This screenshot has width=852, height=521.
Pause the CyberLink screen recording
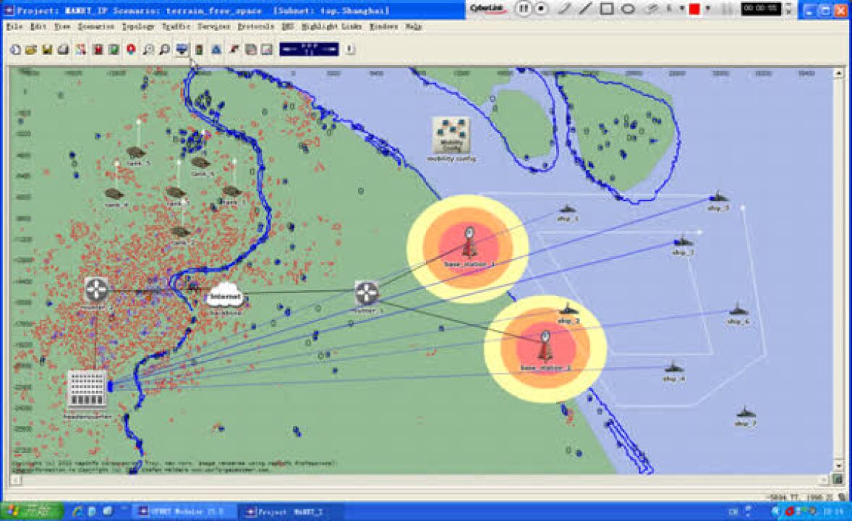coord(524,9)
